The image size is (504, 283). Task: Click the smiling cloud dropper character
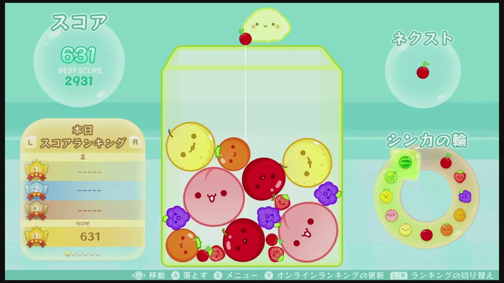(266, 24)
